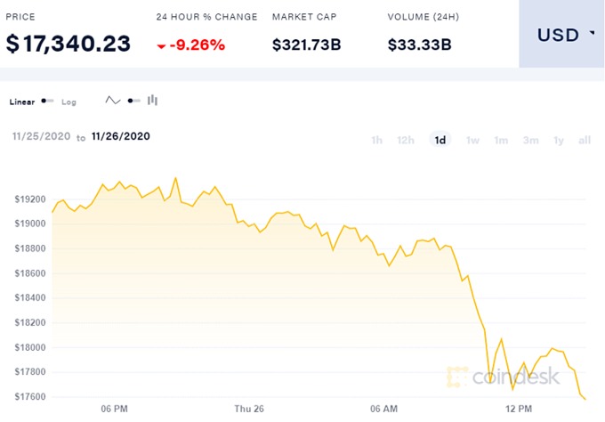605x422 pixels.
Task: Click the $17,340.23 price value
Action: pos(69,43)
